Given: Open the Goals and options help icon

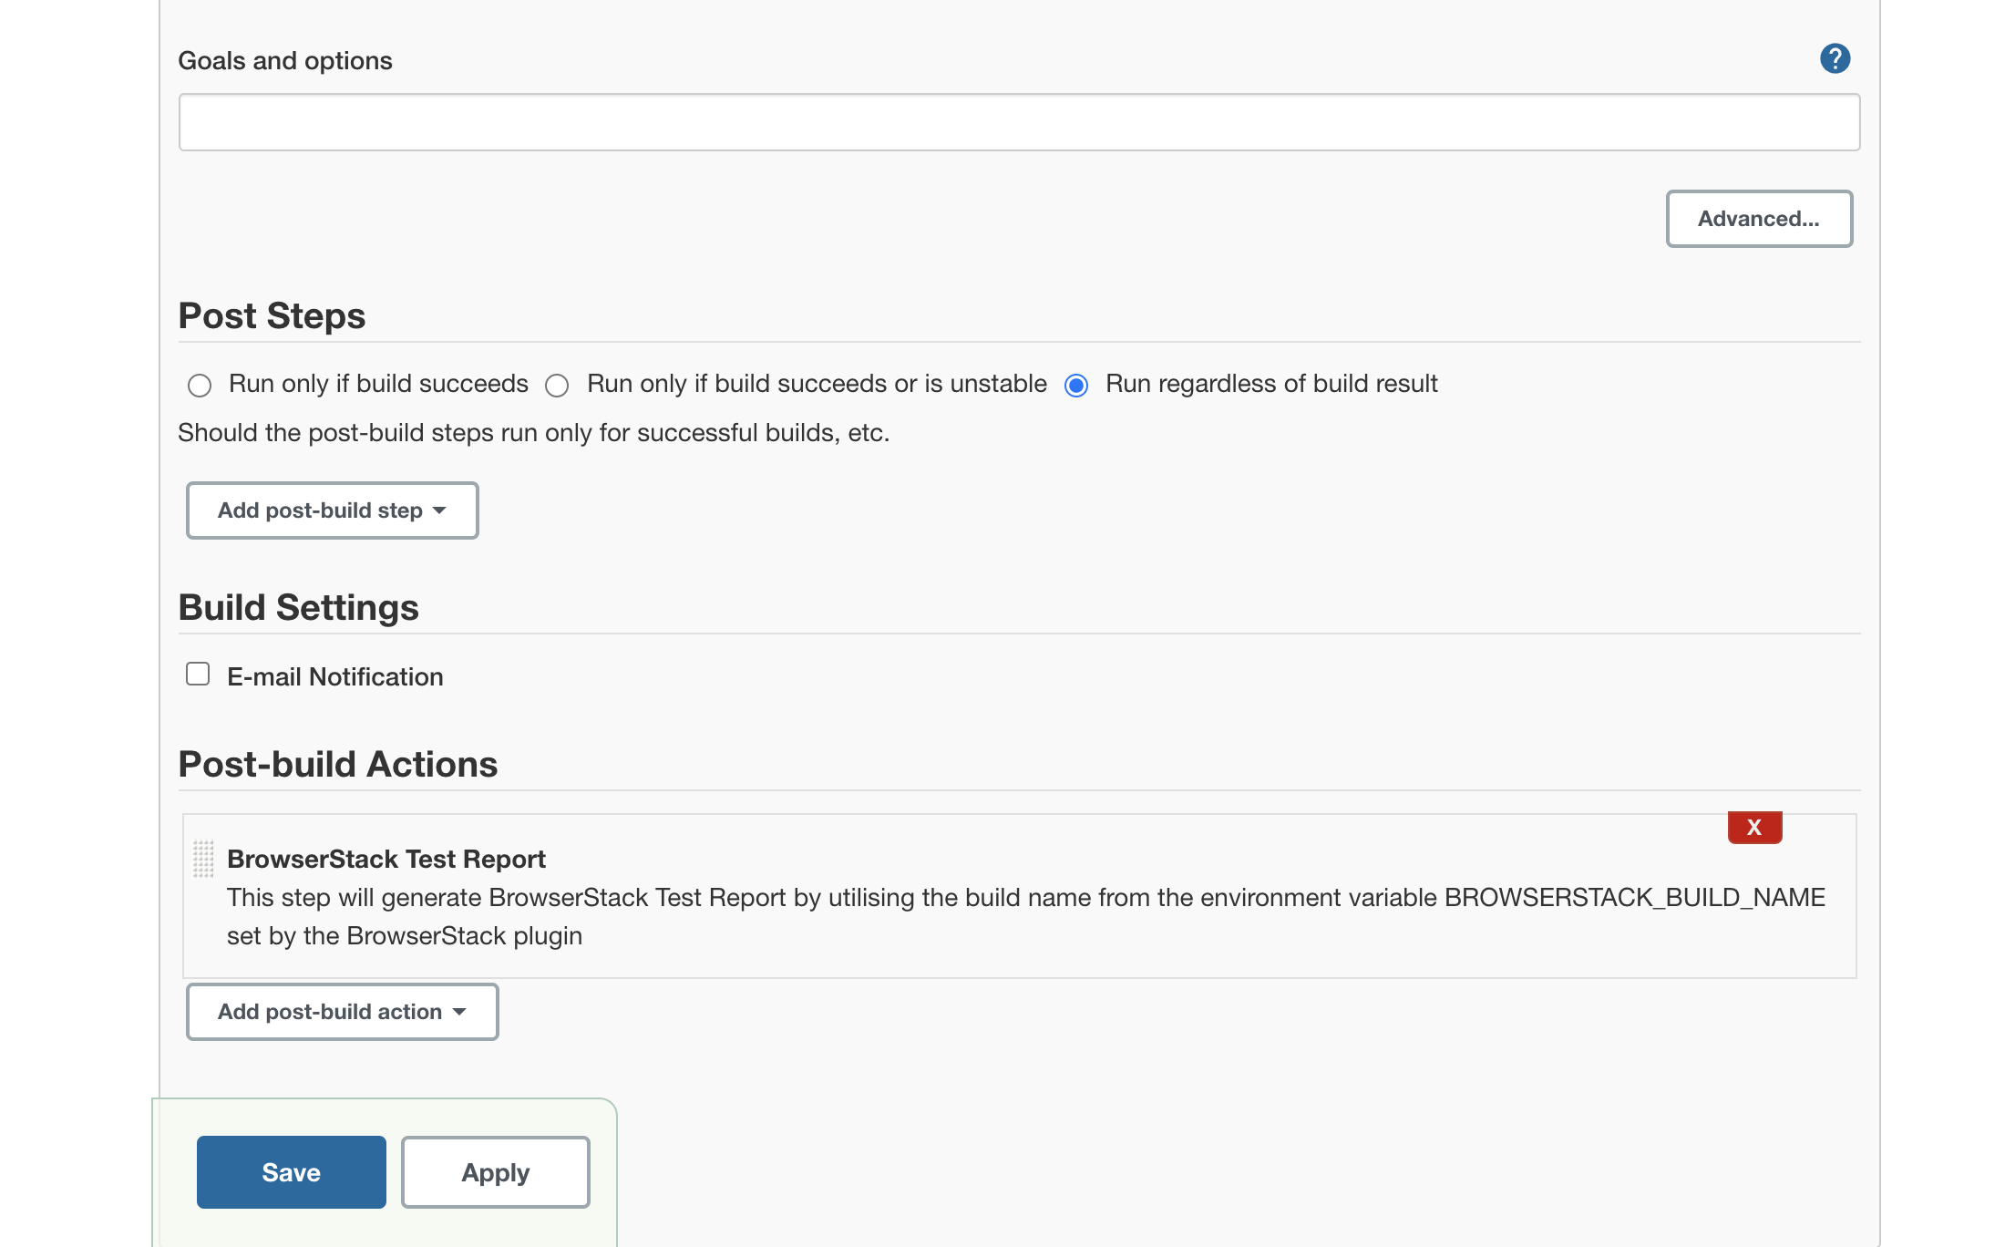Looking at the screenshot, I should (1835, 58).
